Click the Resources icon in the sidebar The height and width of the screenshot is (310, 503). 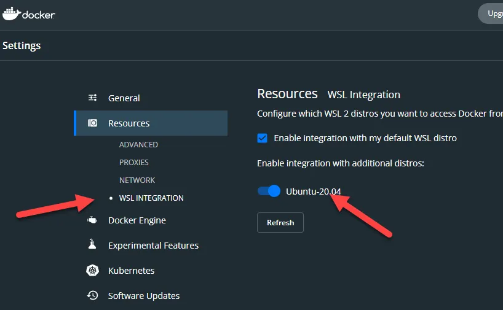point(93,123)
